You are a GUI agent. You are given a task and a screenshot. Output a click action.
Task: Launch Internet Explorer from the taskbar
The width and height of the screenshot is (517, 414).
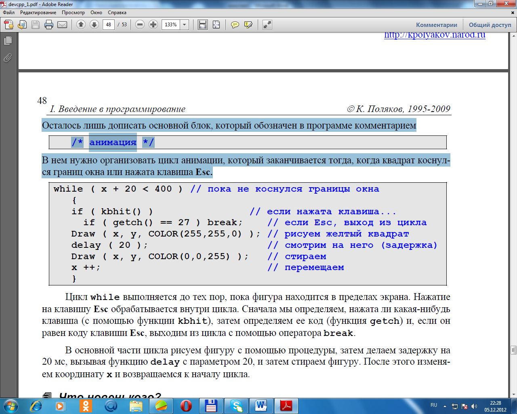click(36, 406)
